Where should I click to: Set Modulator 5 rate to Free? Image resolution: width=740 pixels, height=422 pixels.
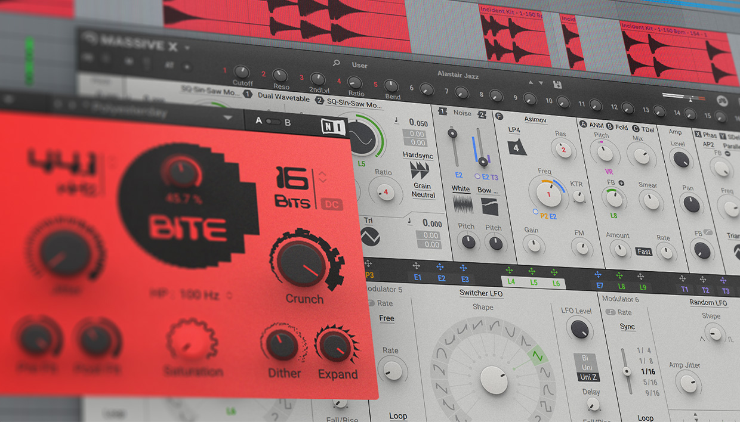[386, 318]
